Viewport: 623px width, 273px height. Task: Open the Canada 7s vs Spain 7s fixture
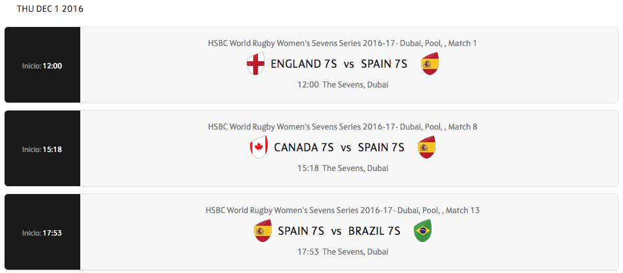pos(339,147)
